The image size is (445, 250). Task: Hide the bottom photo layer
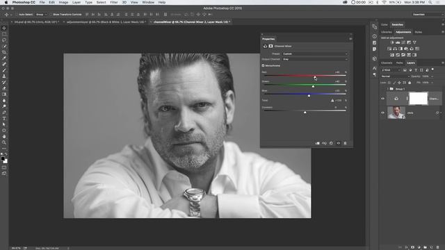pyautogui.click(x=382, y=112)
